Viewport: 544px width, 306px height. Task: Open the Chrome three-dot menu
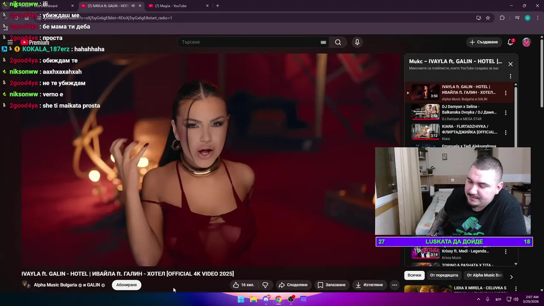pos(537,18)
